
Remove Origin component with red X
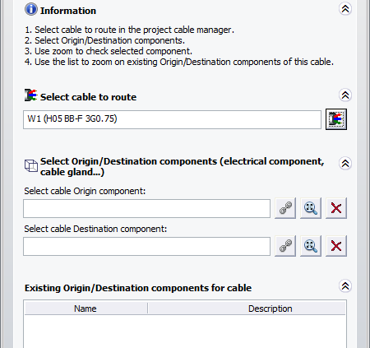[336, 208]
